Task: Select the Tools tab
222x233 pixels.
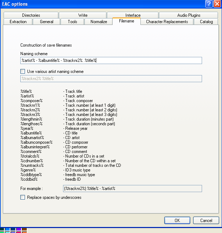Action: (x=72, y=22)
